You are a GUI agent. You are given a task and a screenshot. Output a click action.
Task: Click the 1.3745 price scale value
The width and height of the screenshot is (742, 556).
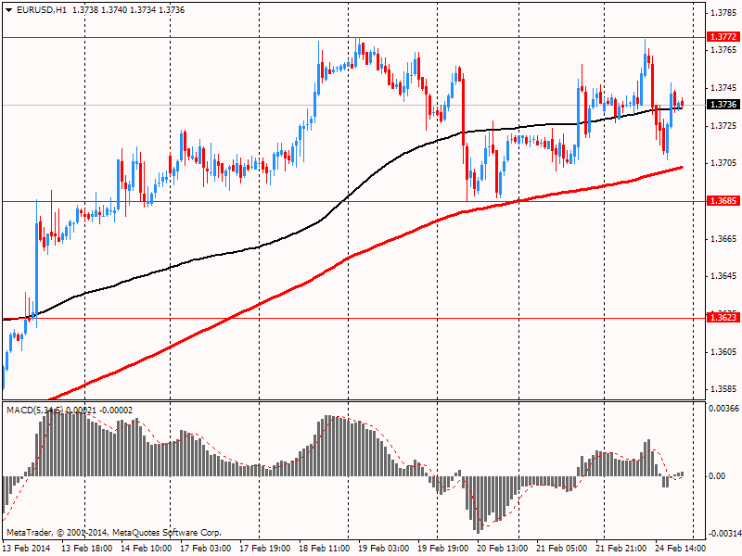coord(723,87)
